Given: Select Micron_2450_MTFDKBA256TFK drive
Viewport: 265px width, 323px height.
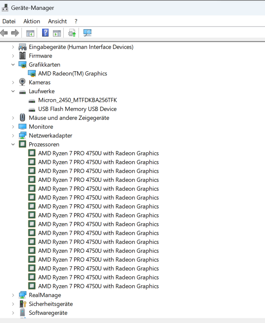Looking at the screenshot, I should coord(78,100).
